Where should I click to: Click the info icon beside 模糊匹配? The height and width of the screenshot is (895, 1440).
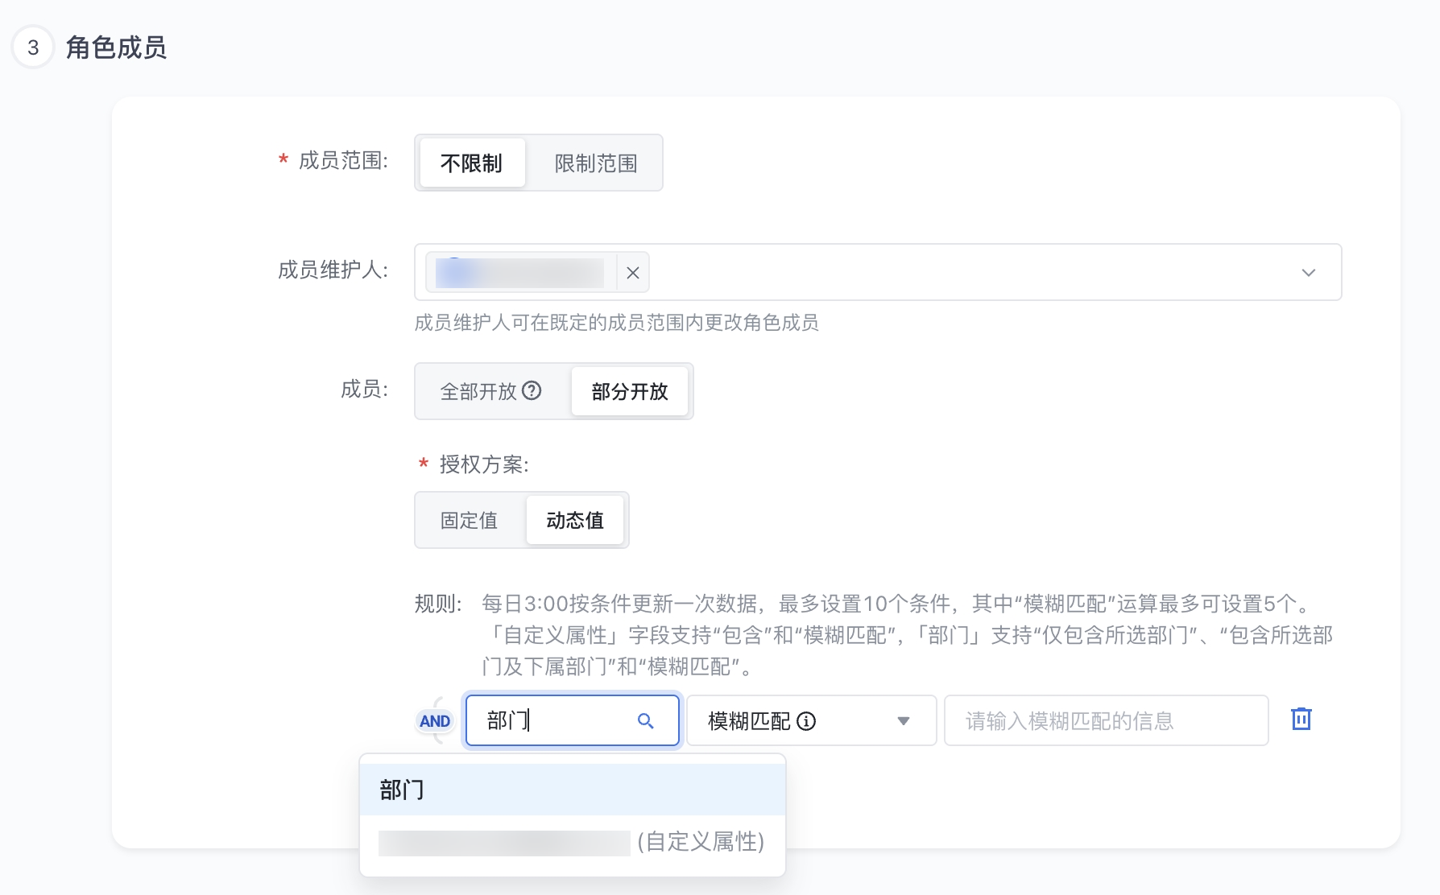click(806, 721)
